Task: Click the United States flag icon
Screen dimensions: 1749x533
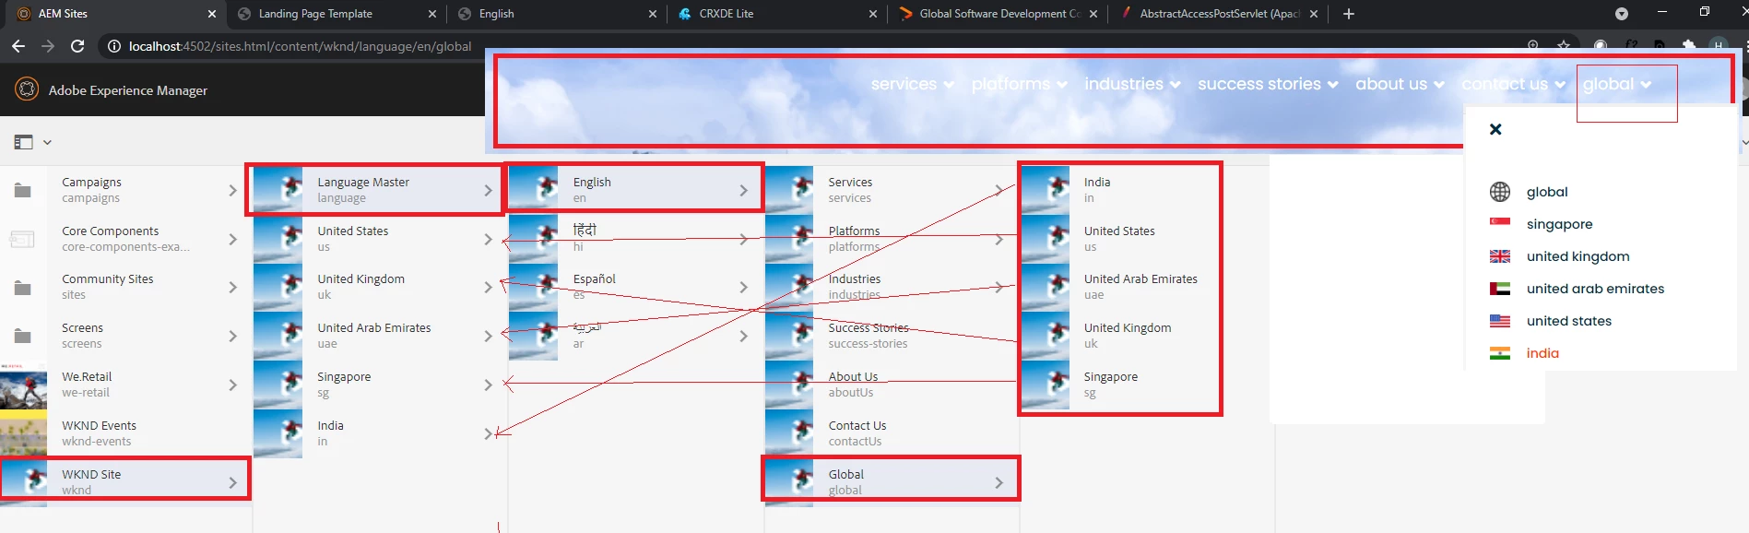Action: point(1500,321)
